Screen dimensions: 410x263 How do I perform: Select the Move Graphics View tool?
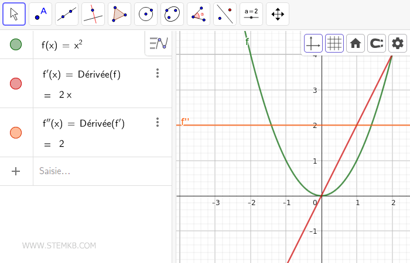(278, 14)
